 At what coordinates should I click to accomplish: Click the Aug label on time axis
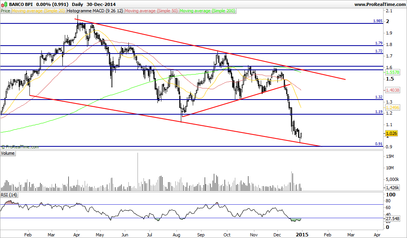pos(176,235)
